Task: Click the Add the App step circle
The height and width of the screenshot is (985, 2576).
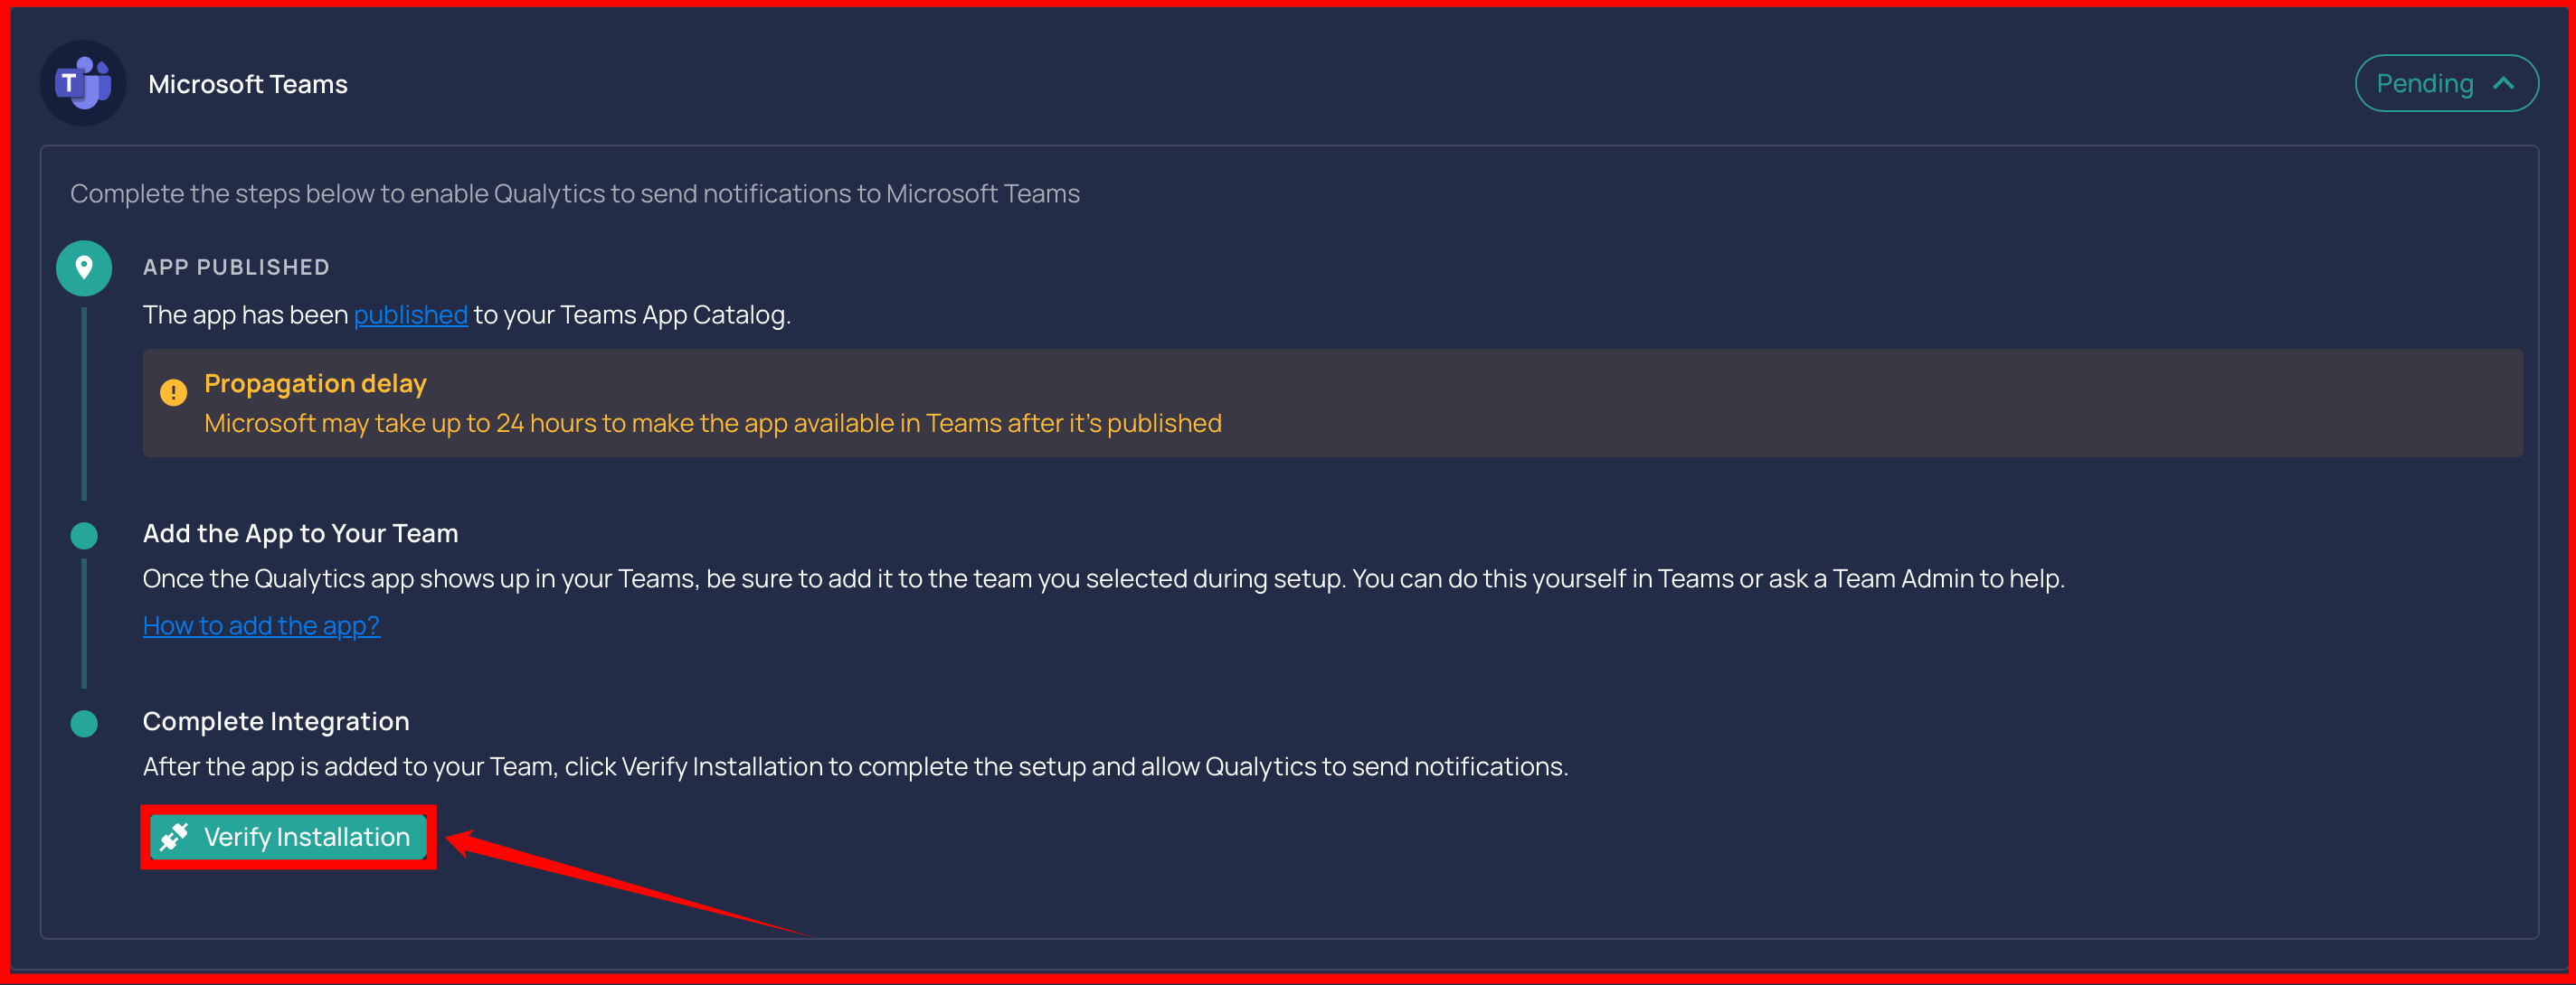Action: click(84, 536)
